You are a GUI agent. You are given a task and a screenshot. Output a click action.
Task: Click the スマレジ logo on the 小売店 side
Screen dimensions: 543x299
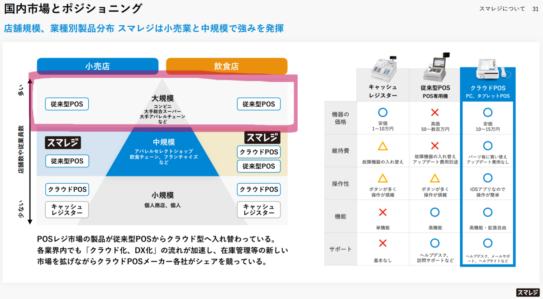63,143
